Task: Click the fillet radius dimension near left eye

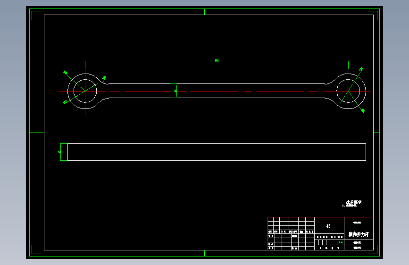Action: pyautogui.click(x=104, y=77)
